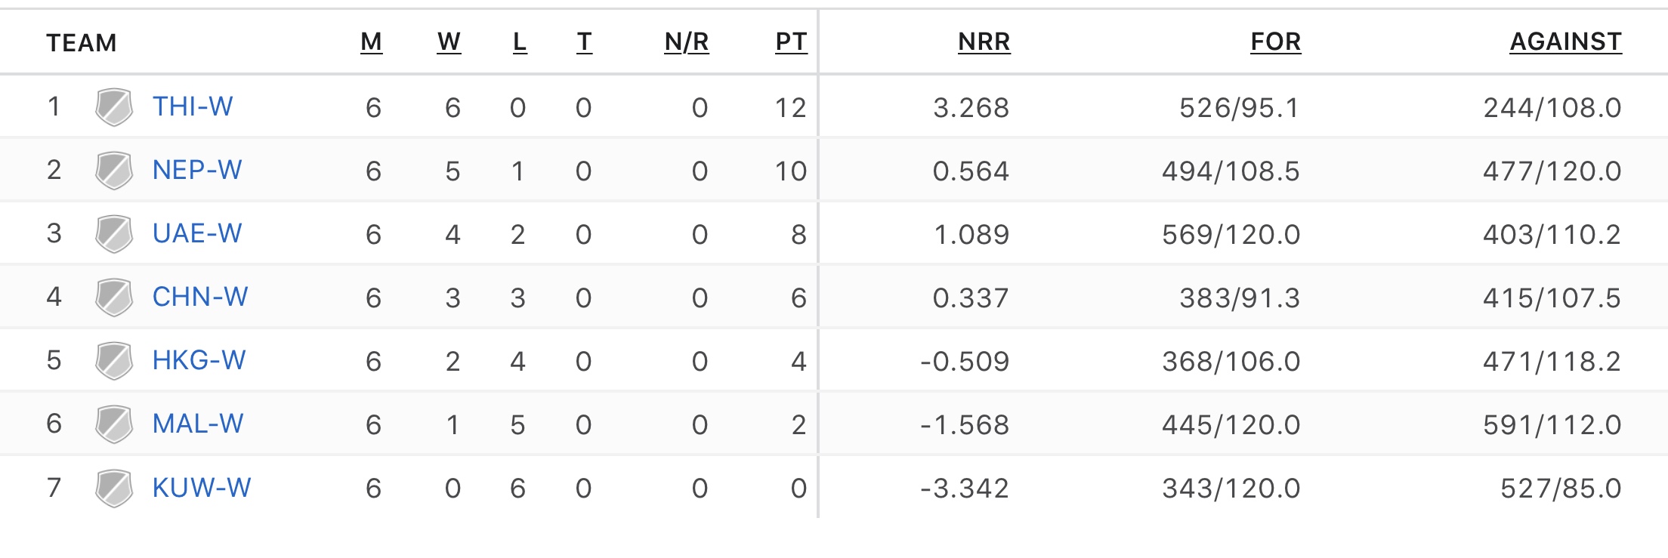Screen dimensions: 1668x558
Task: Click the NEP-W team shield icon
Action: click(114, 171)
